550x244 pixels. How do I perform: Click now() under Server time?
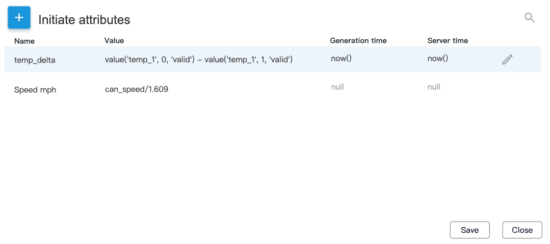coord(437,59)
